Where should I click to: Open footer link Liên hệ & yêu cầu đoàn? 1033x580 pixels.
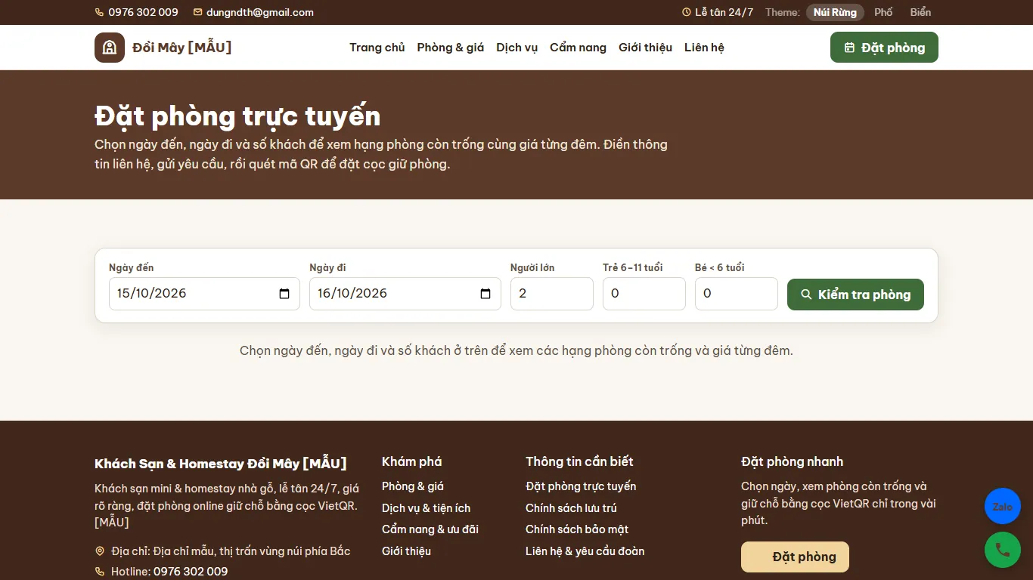585,551
